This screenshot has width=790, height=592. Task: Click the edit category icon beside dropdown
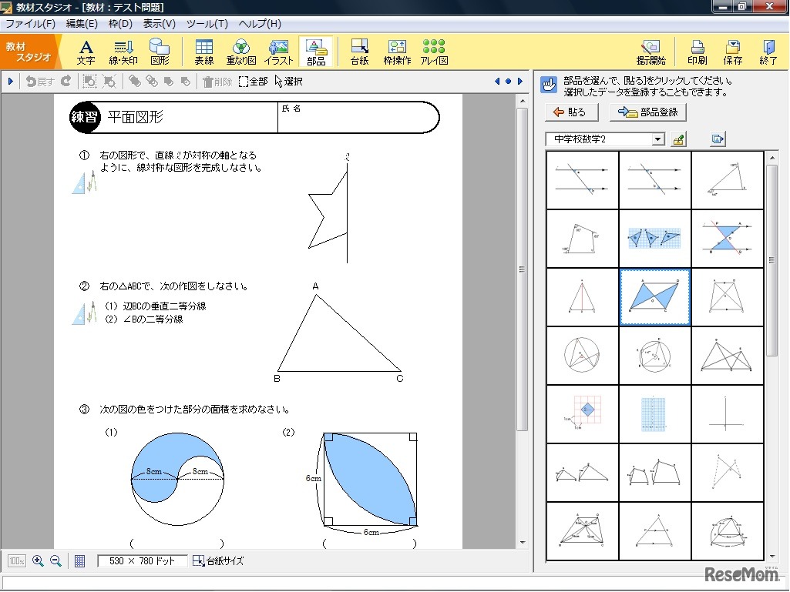click(x=679, y=139)
